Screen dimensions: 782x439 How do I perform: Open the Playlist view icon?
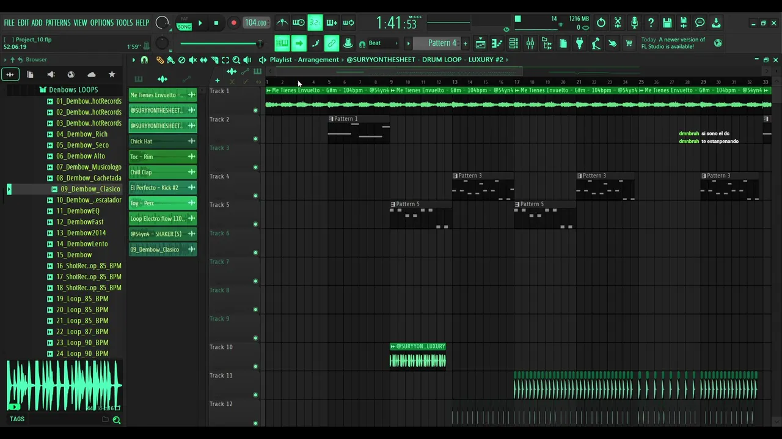[x=481, y=43]
